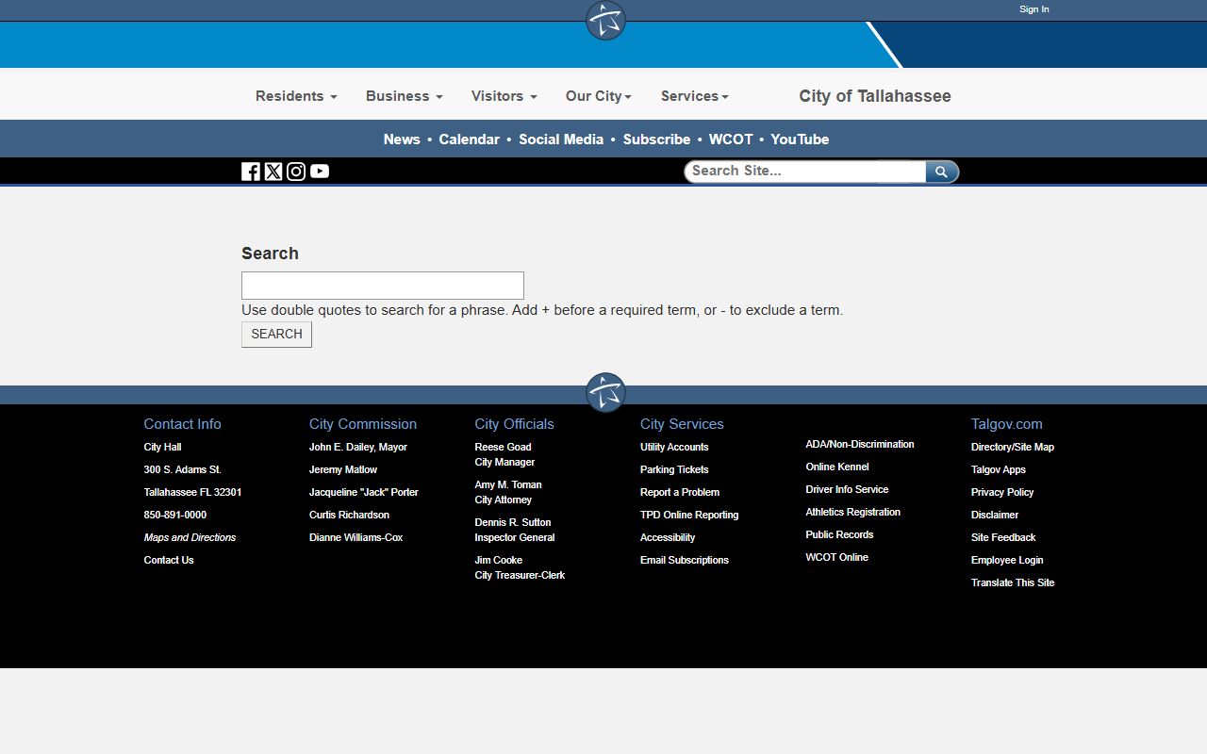Open Translate This Site link
The width and height of the screenshot is (1207, 754).
point(1013,582)
